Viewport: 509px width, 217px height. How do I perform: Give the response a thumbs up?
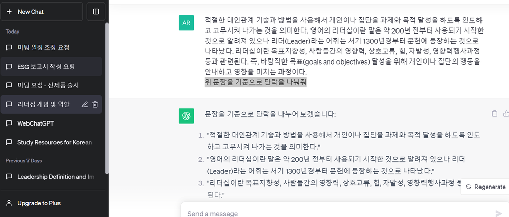pos(505,114)
